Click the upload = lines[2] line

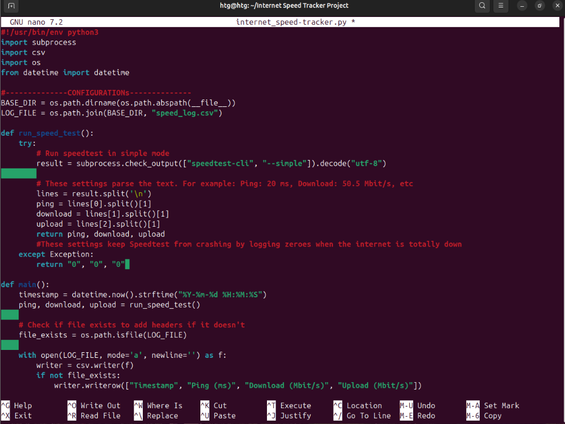click(x=98, y=224)
